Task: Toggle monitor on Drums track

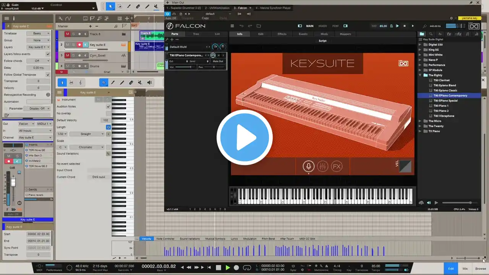Action: (86, 66)
